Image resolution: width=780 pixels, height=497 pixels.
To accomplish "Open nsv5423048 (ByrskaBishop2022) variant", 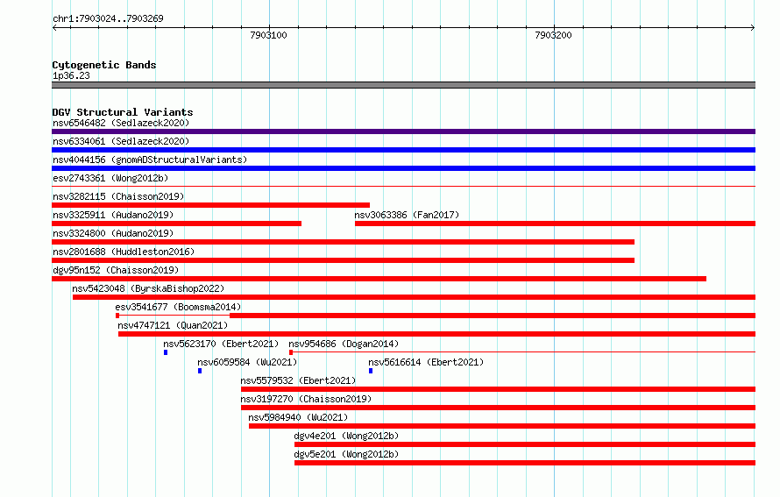I will pyautogui.click(x=148, y=288).
